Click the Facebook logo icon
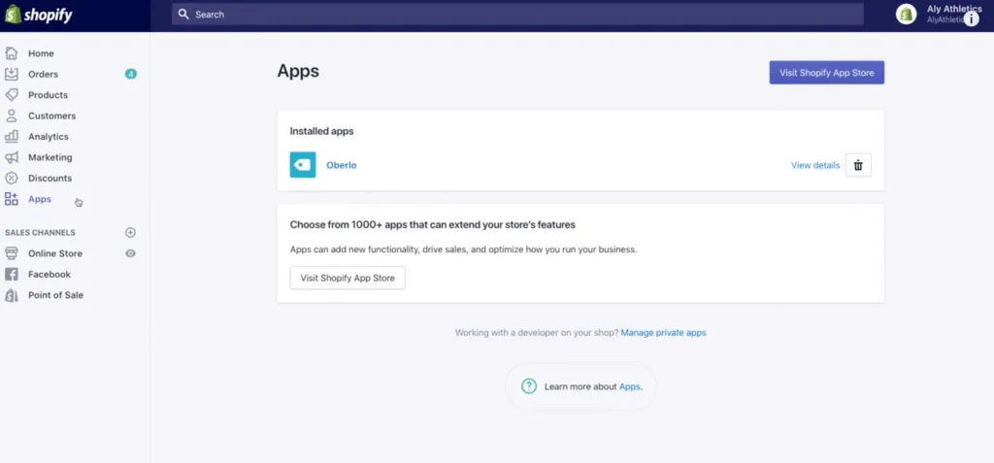The width and height of the screenshot is (994, 463). tap(12, 274)
